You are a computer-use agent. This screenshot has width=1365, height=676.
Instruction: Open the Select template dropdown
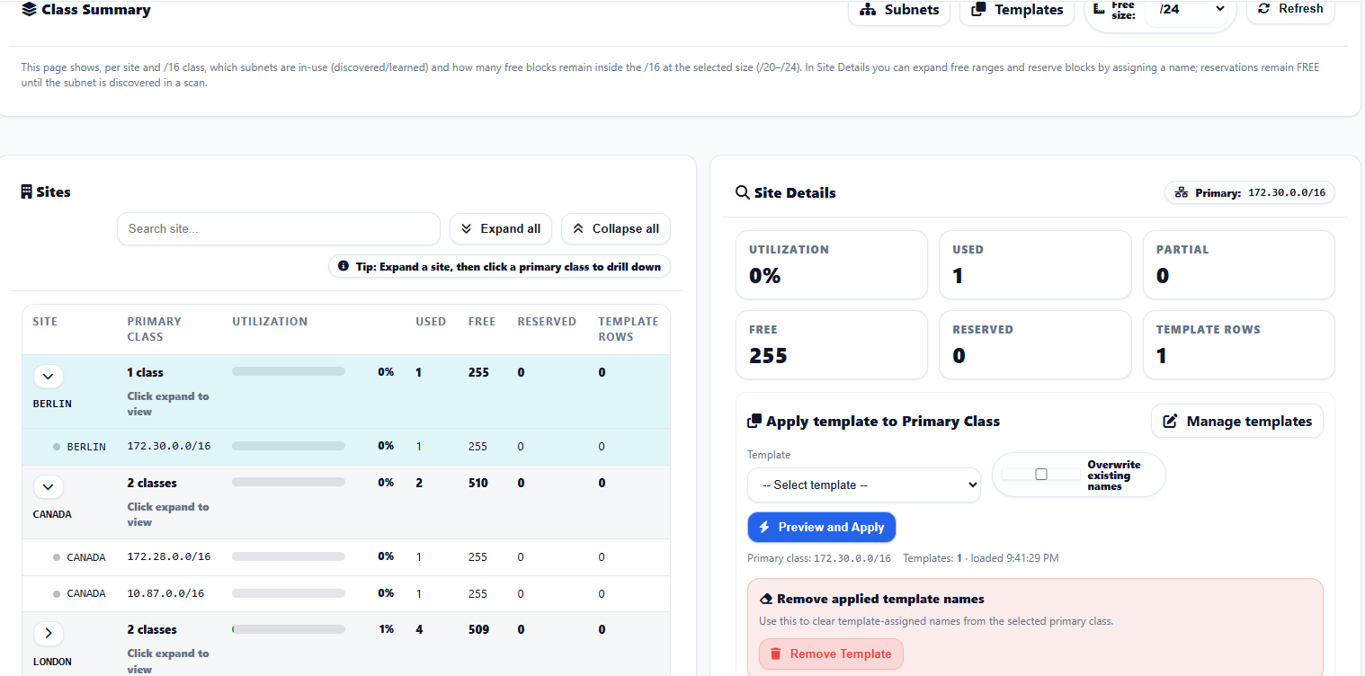coord(863,485)
